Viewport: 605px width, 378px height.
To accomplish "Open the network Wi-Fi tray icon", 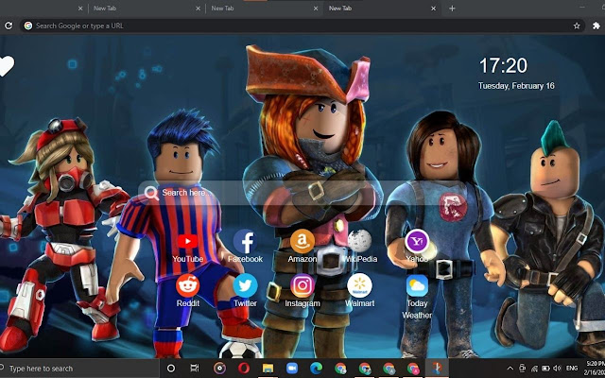I will (534, 369).
